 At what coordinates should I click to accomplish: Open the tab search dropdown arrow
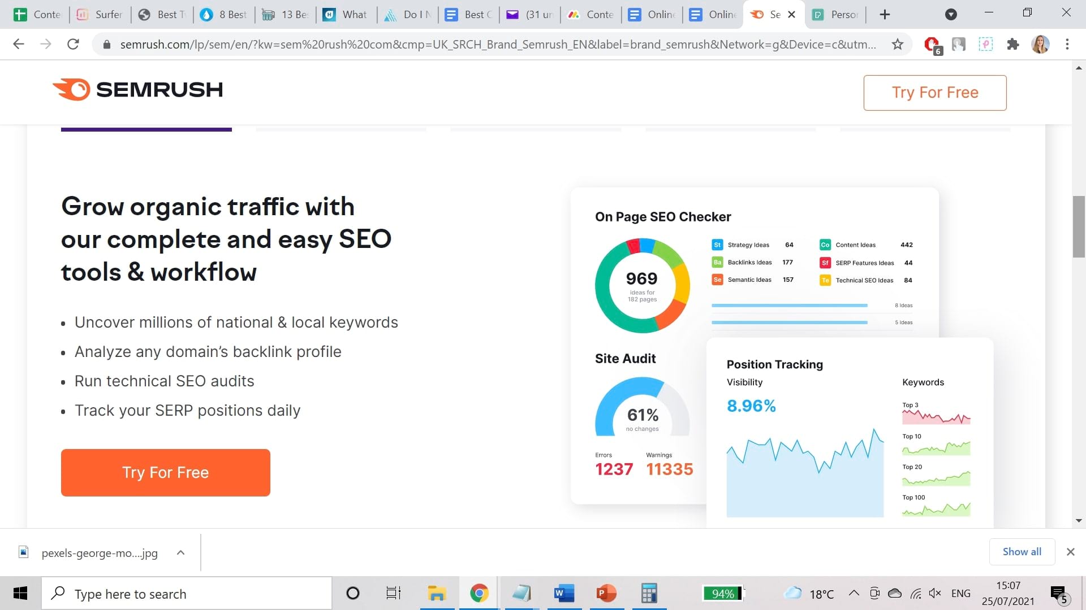[x=951, y=15]
